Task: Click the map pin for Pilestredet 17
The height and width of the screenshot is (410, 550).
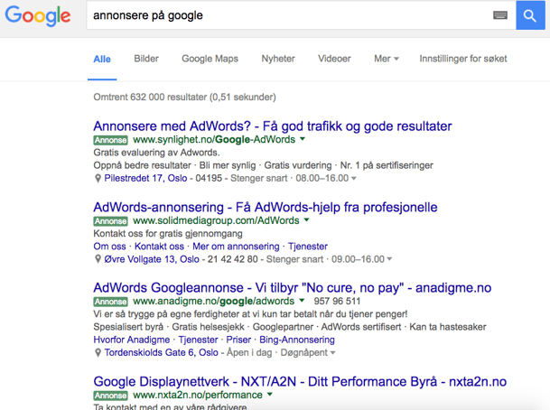Action: pyautogui.click(x=98, y=179)
